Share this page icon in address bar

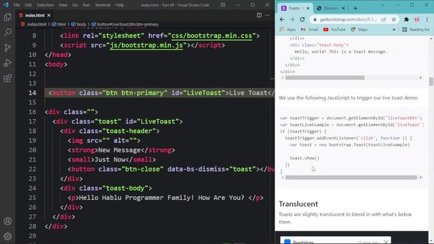click(384, 20)
